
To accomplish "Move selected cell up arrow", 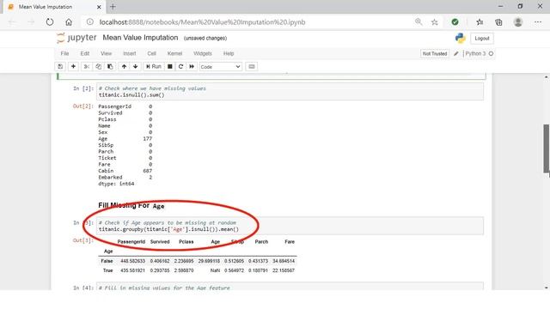I will click(x=124, y=67).
